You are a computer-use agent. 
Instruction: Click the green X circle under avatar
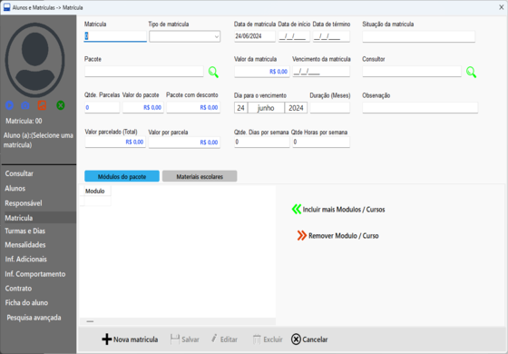(x=61, y=105)
